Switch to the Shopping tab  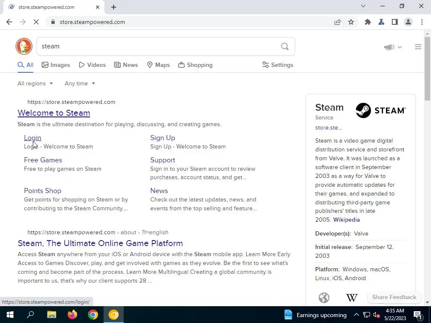pos(195,65)
